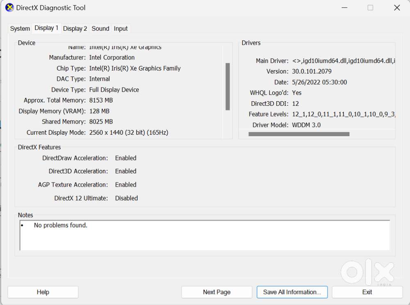Click the maximize window button
Screen dimensions: 410x305
(x=370, y=8)
